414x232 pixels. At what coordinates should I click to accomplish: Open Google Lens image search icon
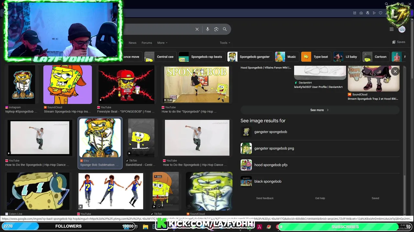(x=216, y=29)
